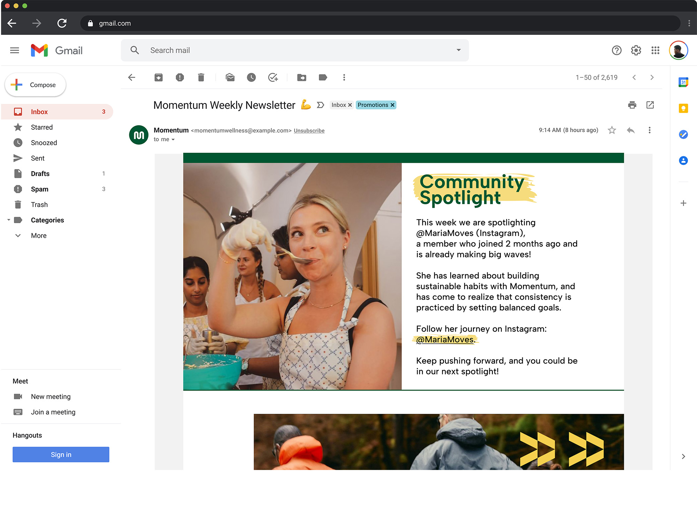Open the Spam folder

(x=39, y=189)
